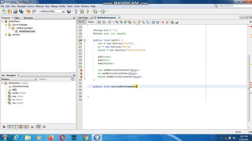Collapse the init method code fold
Viewport: 252px width, 141px height.
[85, 40]
